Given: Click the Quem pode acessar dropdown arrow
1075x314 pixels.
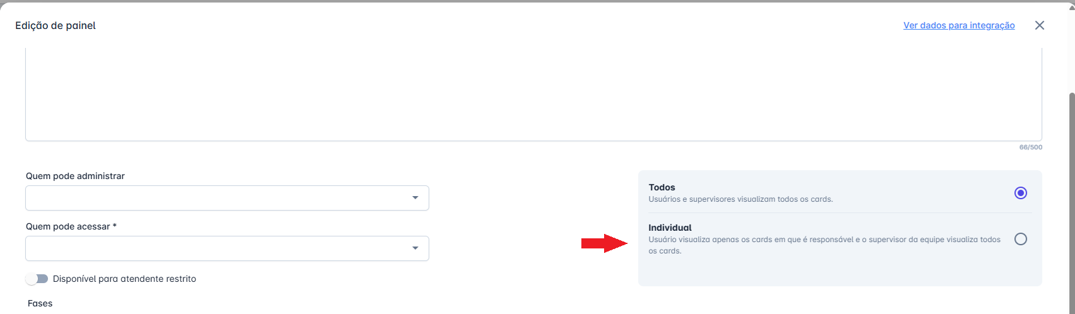Looking at the screenshot, I should click(x=415, y=248).
